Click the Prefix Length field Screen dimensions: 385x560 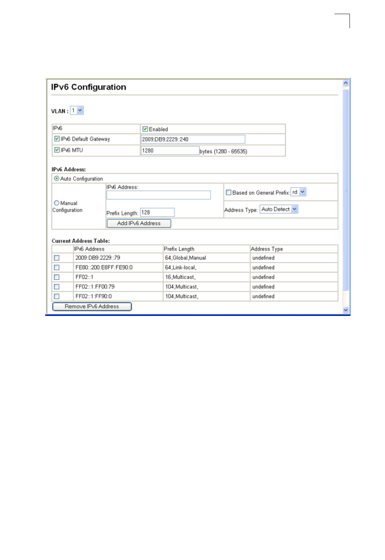click(x=157, y=212)
